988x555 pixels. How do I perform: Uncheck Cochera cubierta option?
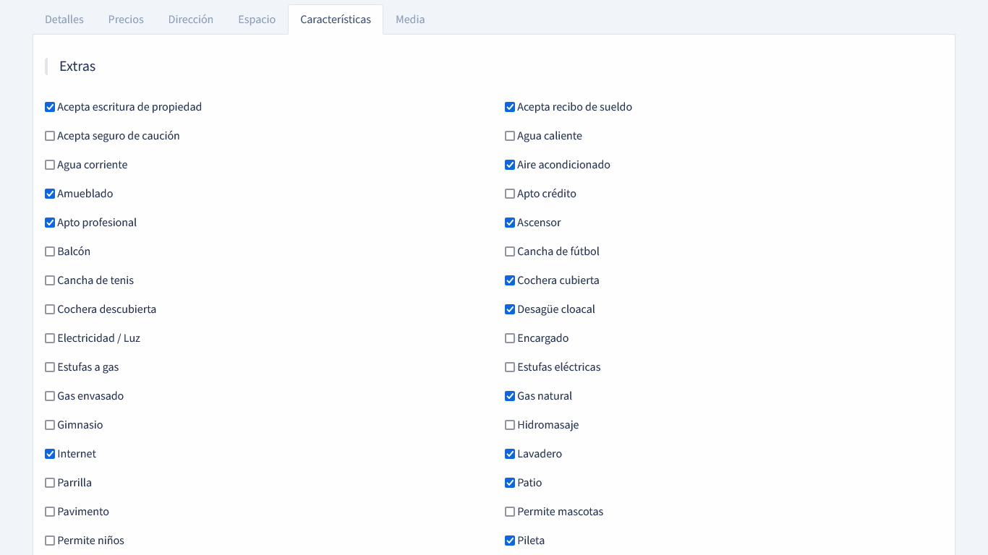click(x=510, y=280)
